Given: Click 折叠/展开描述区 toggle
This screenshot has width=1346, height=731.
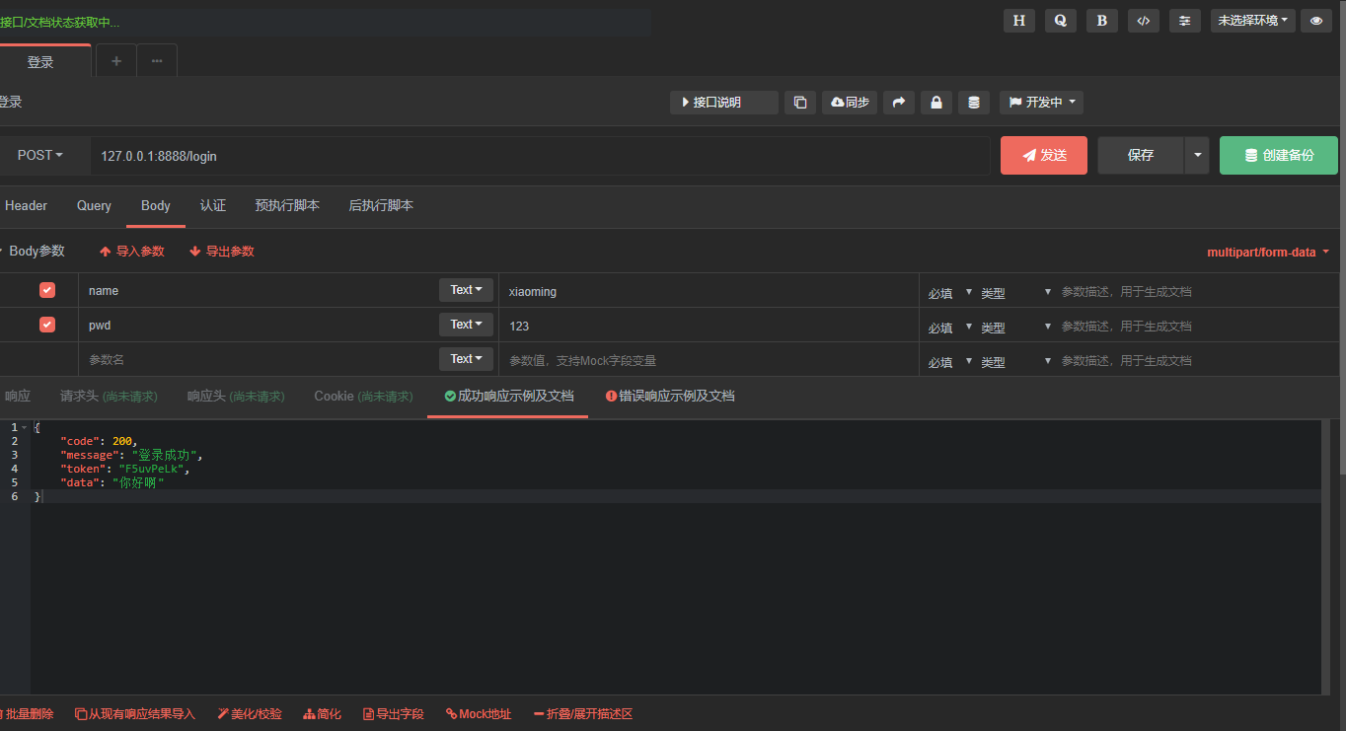Looking at the screenshot, I should [x=583, y=713].
